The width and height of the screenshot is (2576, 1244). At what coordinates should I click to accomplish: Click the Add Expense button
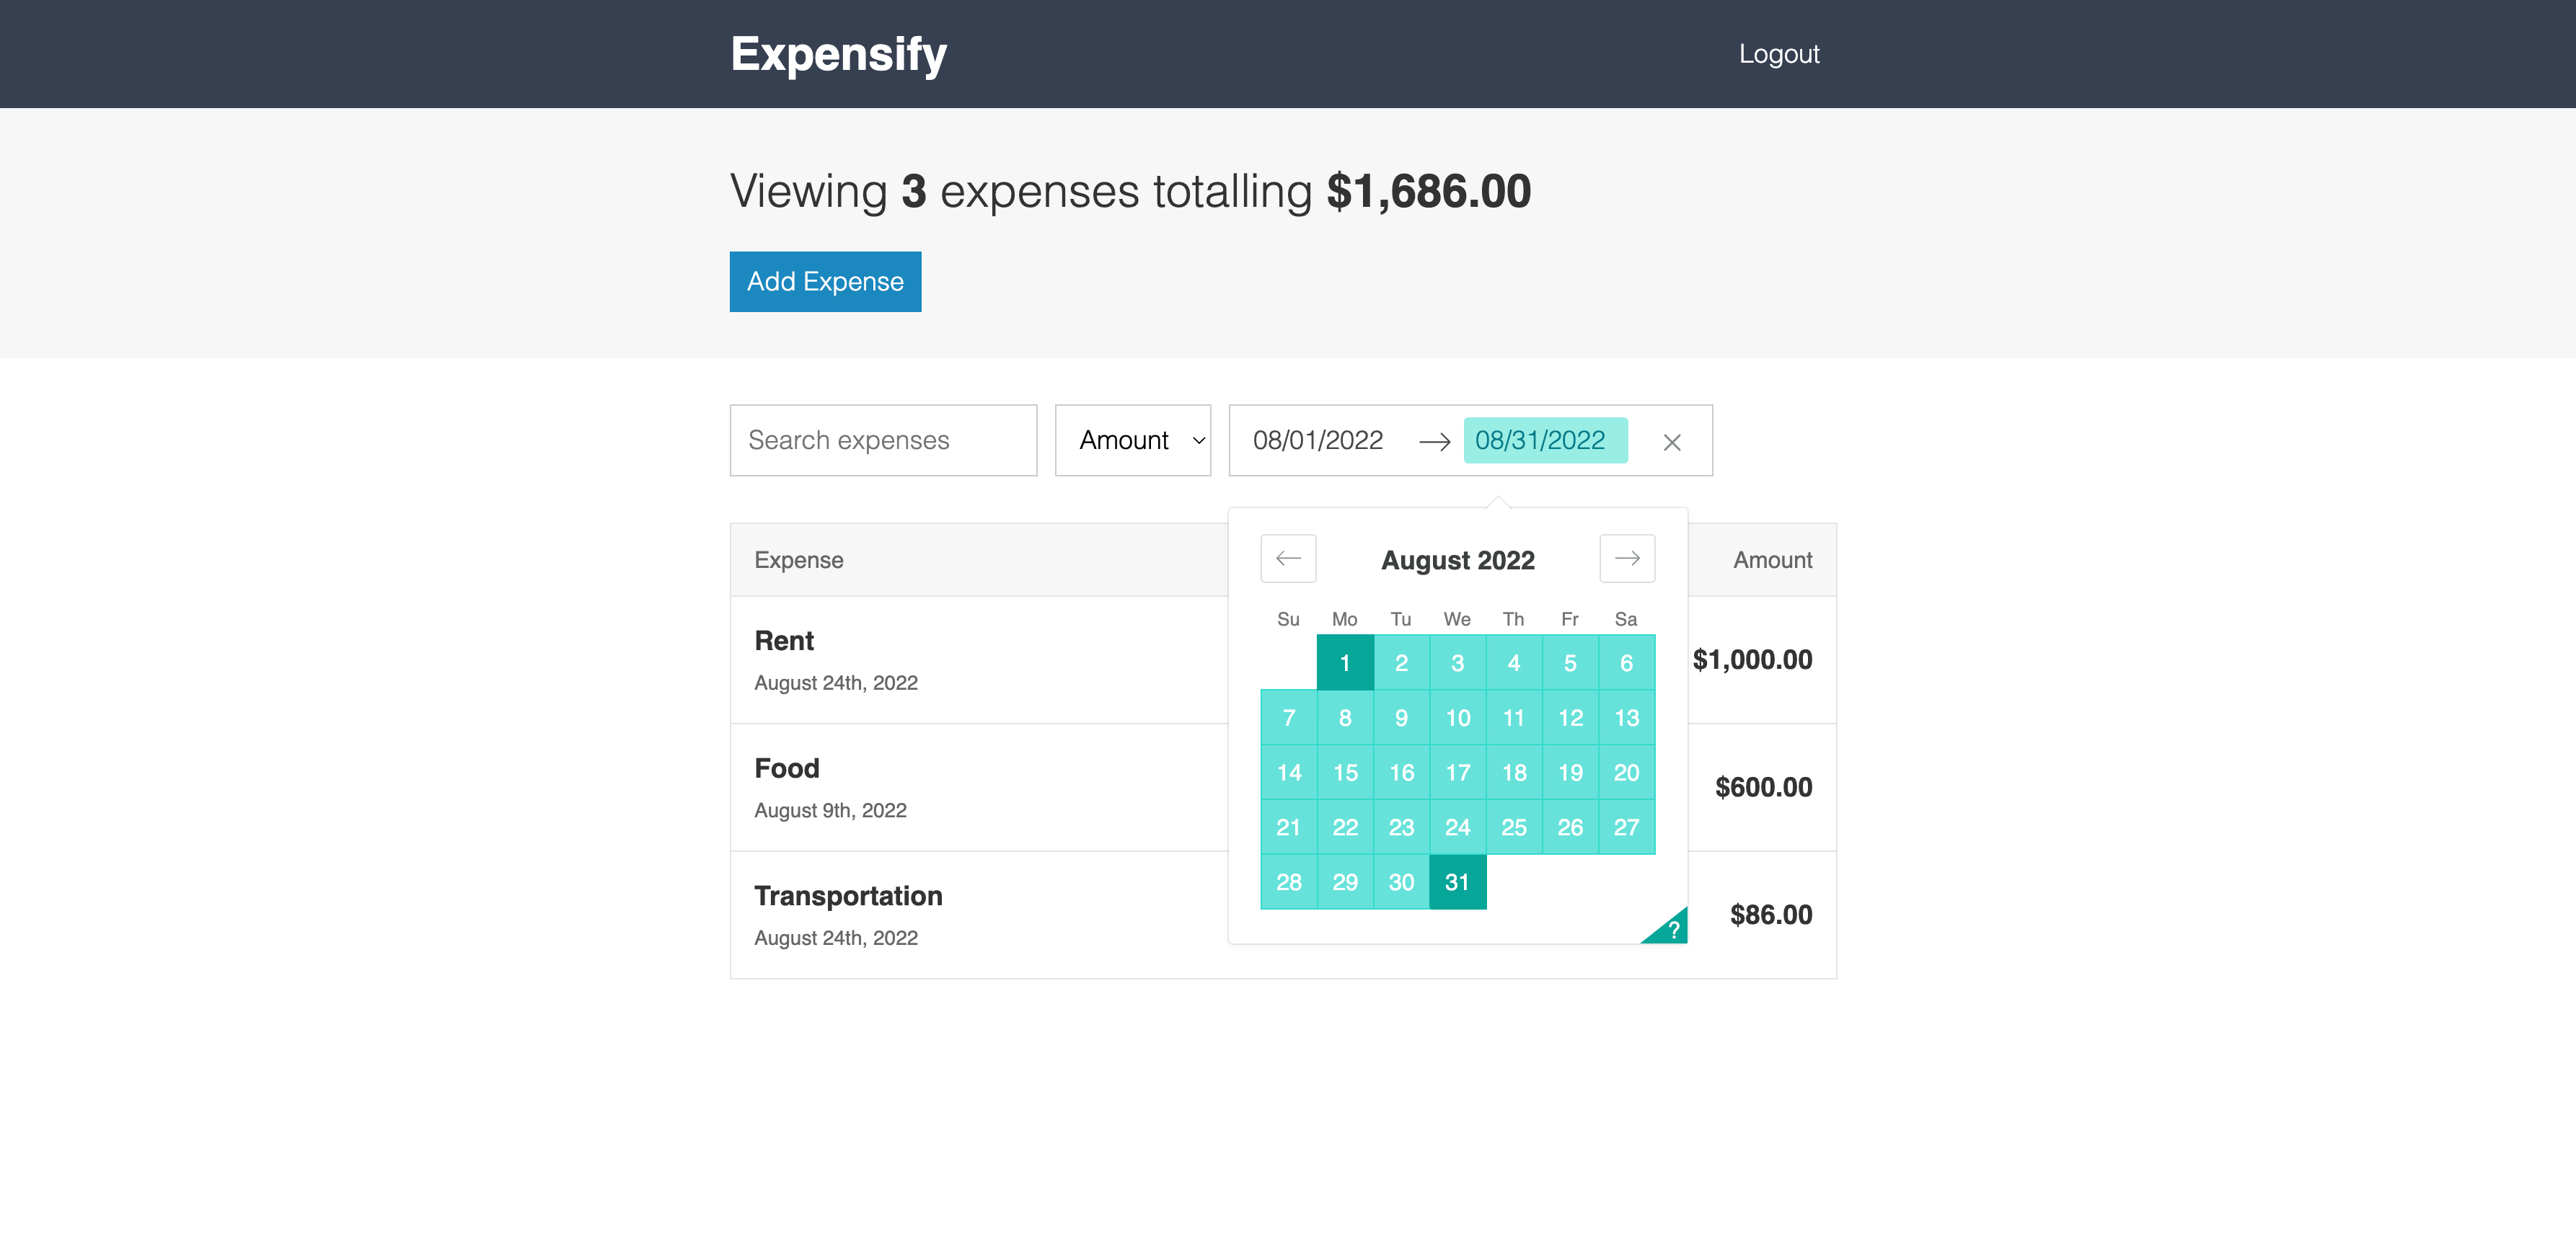(x=825, y=282)
